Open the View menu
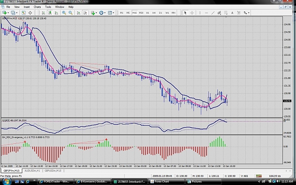Viewport: 296px width, 185px height. (x=17, y=7)
